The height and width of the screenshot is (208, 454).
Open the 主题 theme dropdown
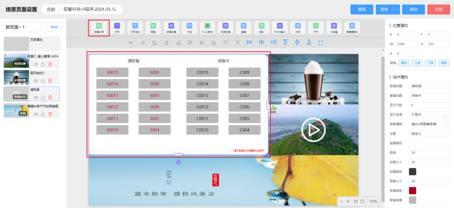(429, 134)
